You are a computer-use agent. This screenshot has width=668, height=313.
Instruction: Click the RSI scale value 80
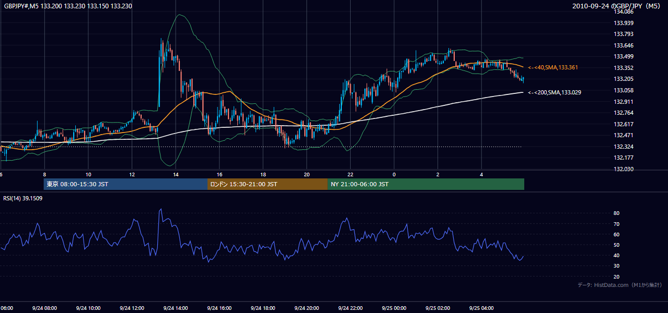tap(617, 213)
